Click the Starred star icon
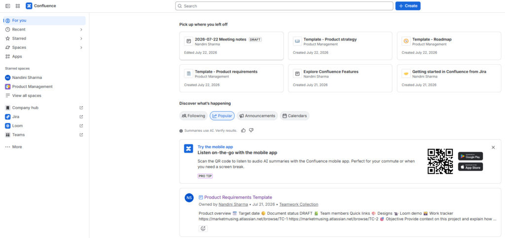Viewport: 505px width, 238px height. point(8,39)
